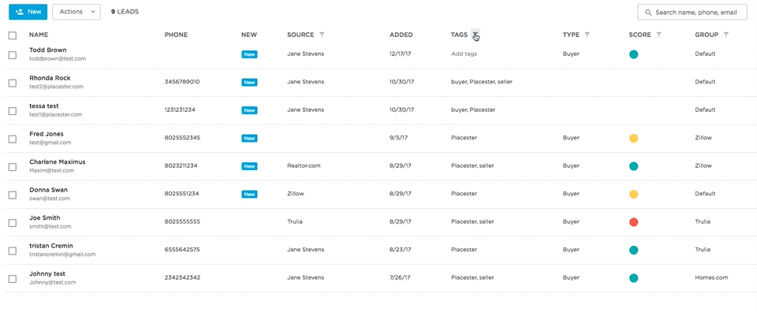Click the search magnifier icon
The height and width of the screenshot is (312, 757).
click(x=648, y=13)
